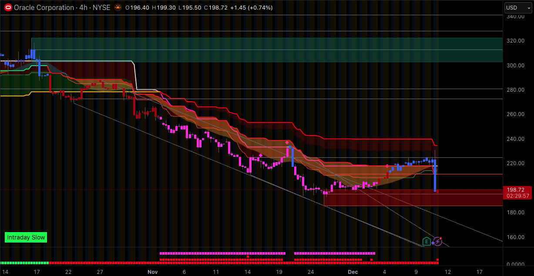Click the red 198.72 current price label
This screenshot has width=534, height=276.
516,190
